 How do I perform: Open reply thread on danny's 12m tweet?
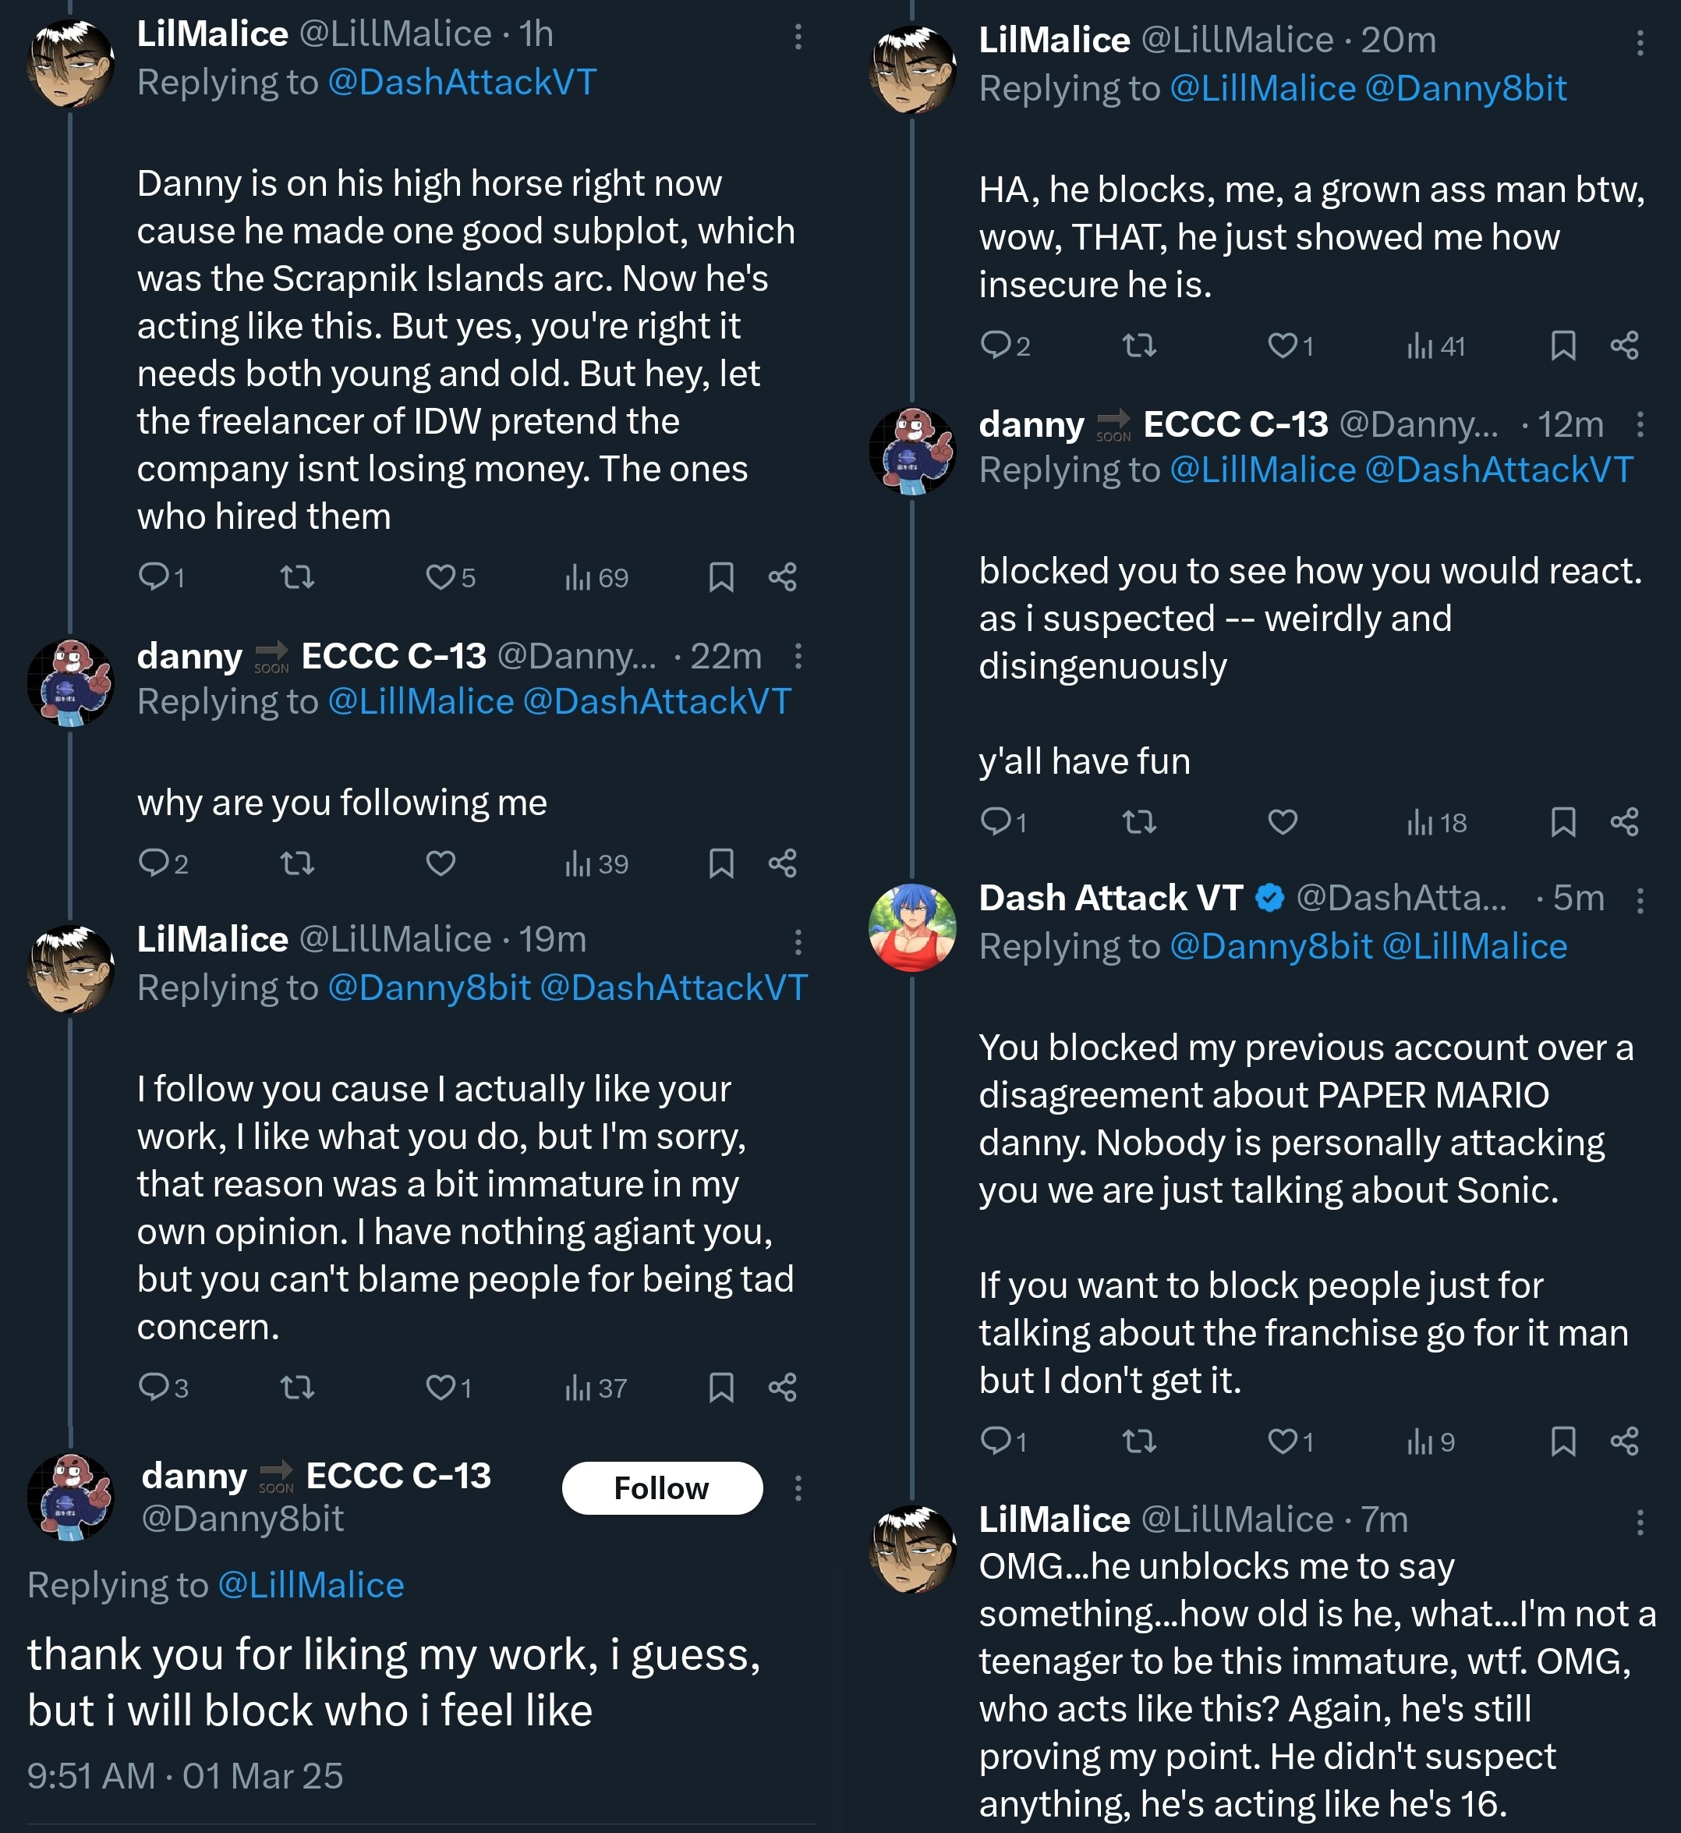pos(996,823)
